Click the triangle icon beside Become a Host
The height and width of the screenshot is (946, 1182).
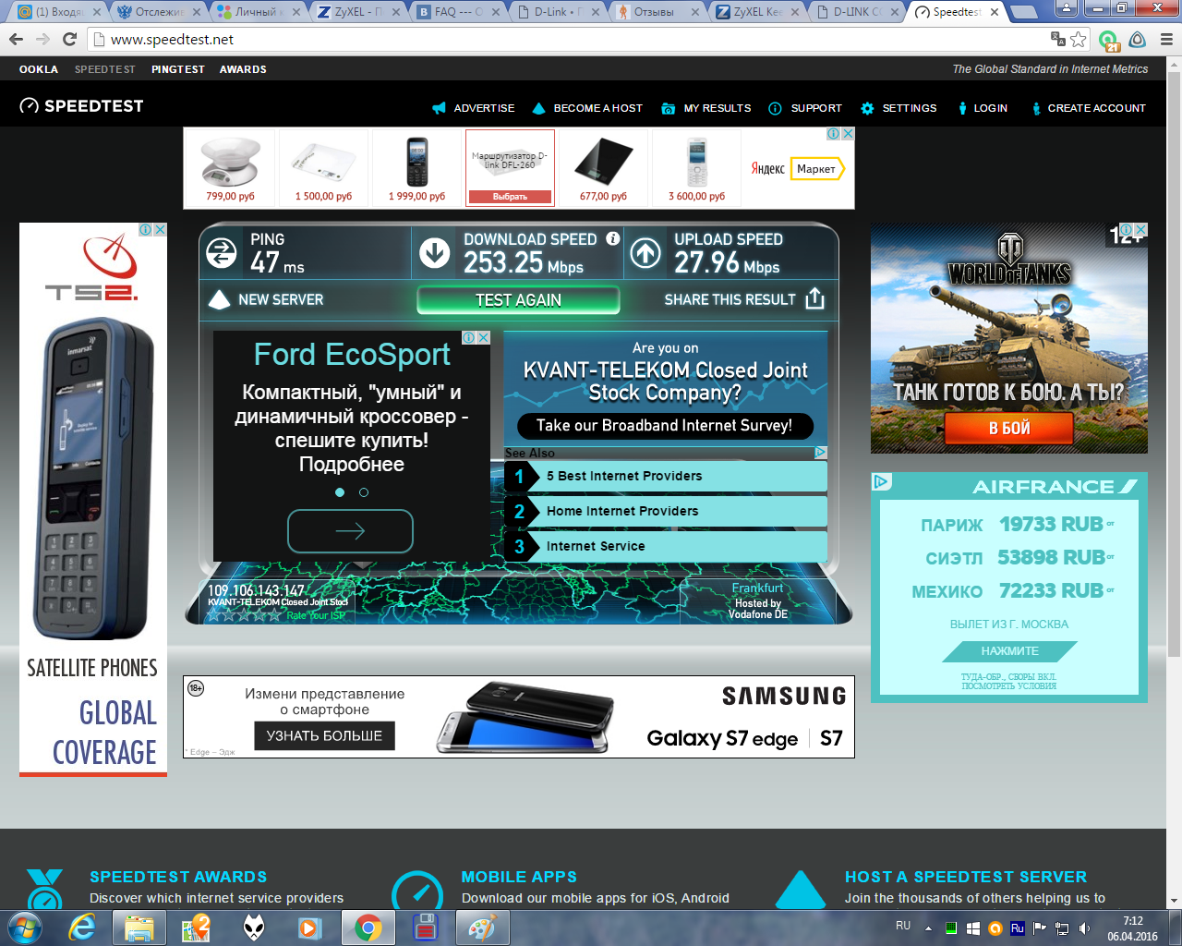click(x=539, y=108)
